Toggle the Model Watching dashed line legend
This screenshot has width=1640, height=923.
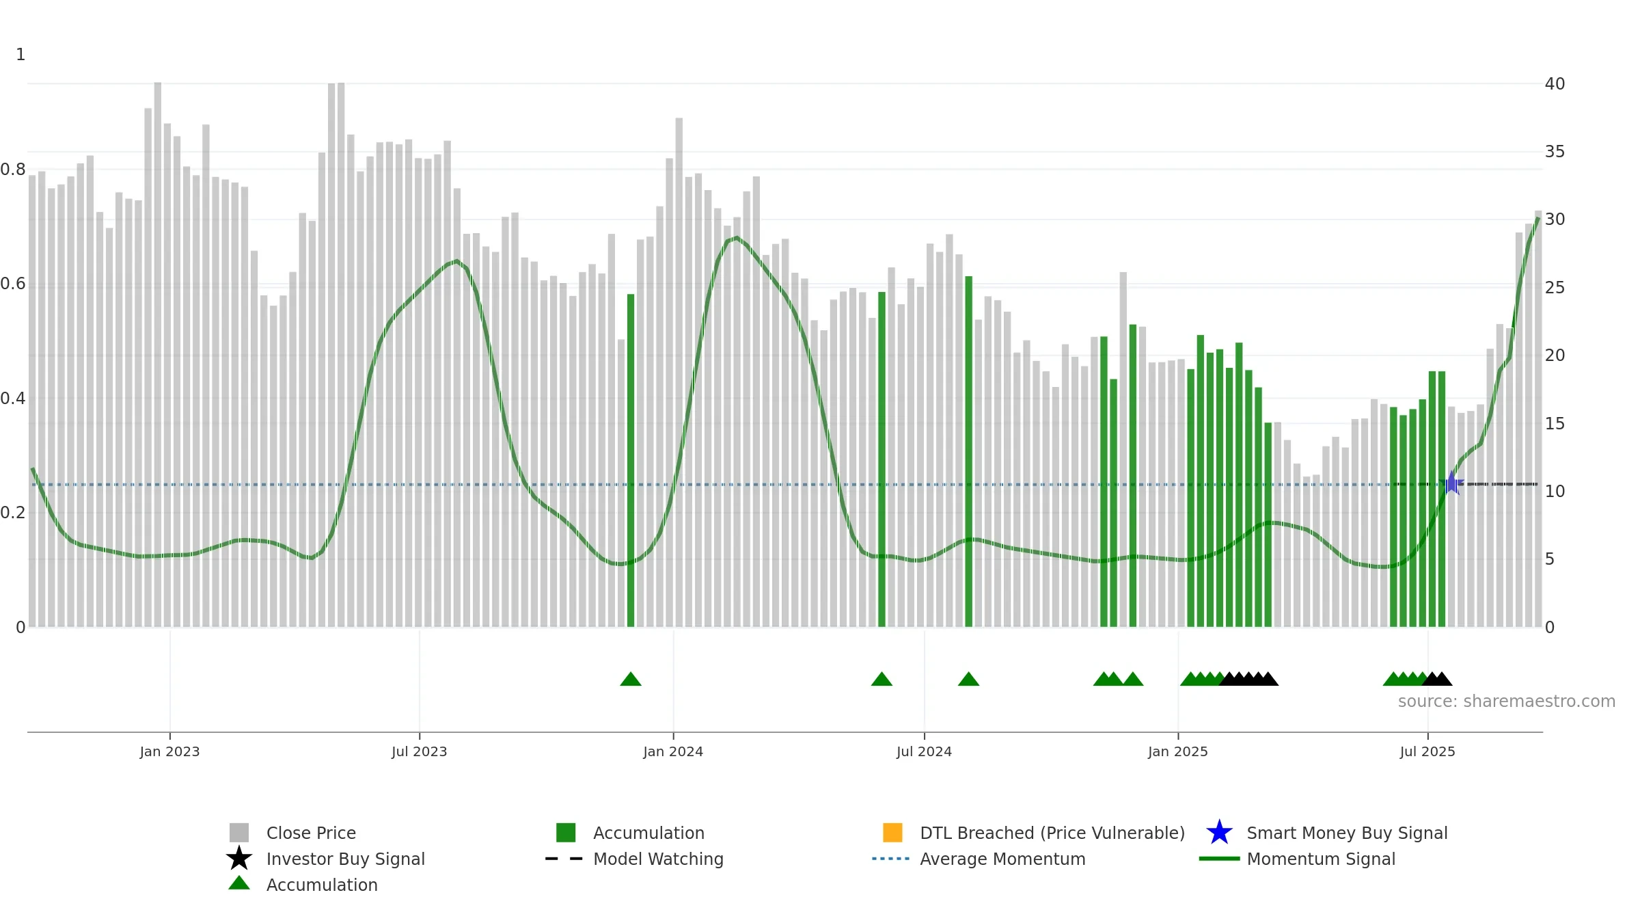click(564, 859)
